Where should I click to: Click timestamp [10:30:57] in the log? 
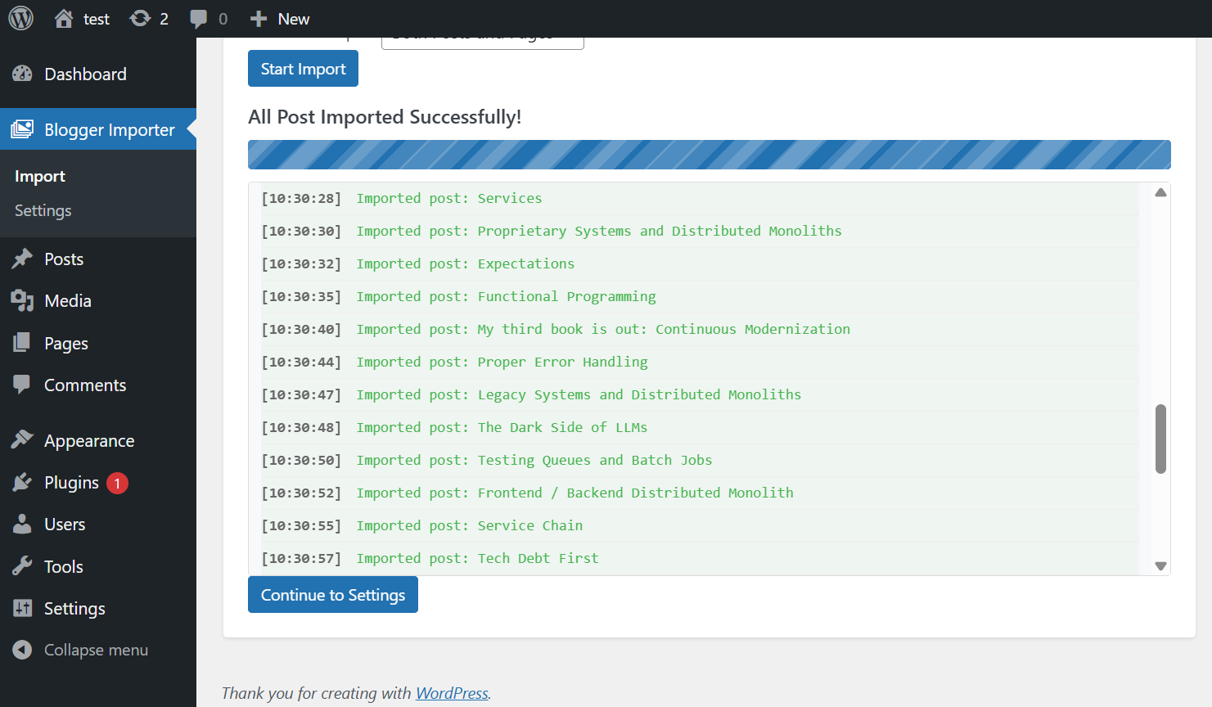click(301, 558)
